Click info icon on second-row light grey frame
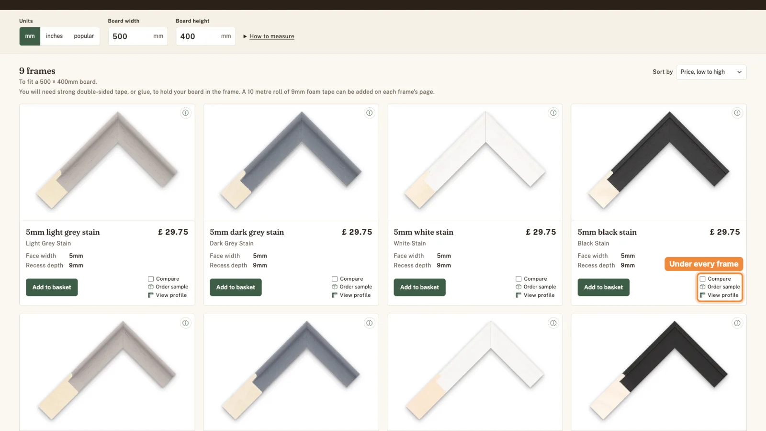Screen dimensions: 766x431 (185, 323)
